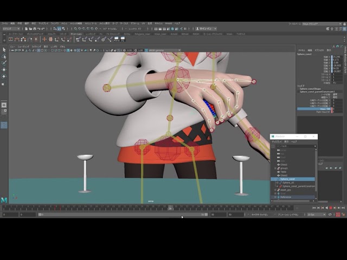
Task: Pick the Rotate tool in toolbox
Action: [x=4, y=76]
